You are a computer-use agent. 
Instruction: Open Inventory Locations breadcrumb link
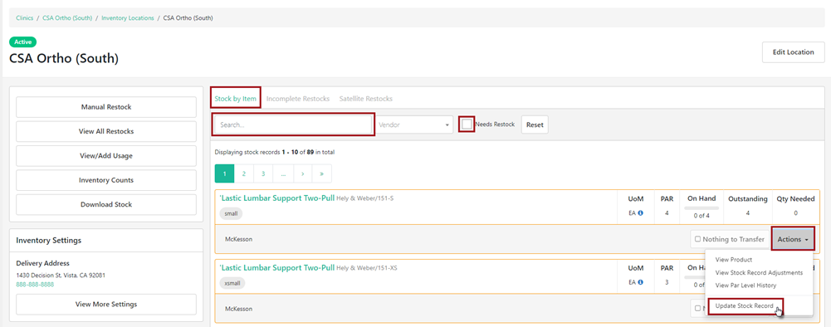pyautogui.click(x=128, y=18)
